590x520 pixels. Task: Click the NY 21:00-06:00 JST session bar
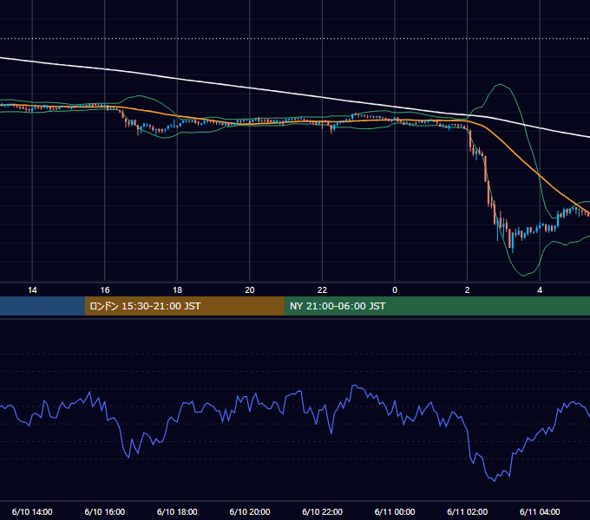click(x=436, y=306)
